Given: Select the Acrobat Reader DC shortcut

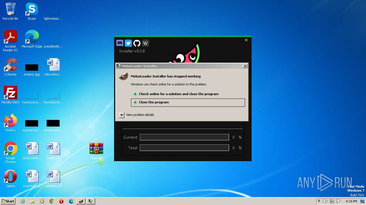Looking at the screenshot, I should pos(10,41).
